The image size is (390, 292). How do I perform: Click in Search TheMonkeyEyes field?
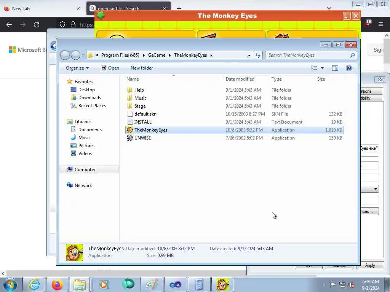(308, 55)
